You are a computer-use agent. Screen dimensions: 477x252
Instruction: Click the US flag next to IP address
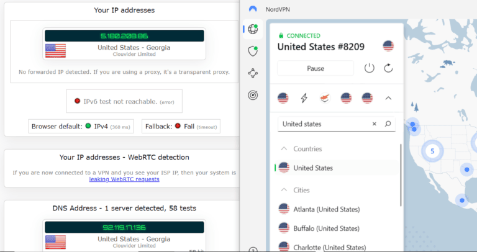[55, 51]
